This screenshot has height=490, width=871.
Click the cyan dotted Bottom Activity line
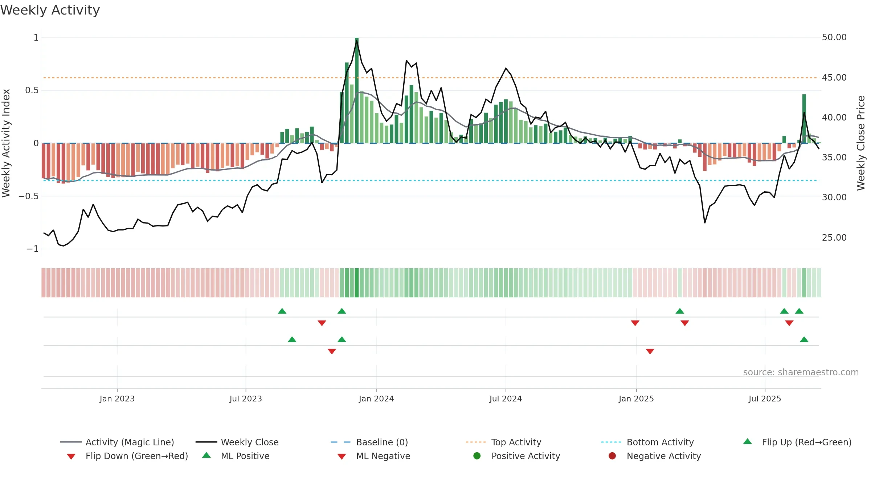coord(431,180)
